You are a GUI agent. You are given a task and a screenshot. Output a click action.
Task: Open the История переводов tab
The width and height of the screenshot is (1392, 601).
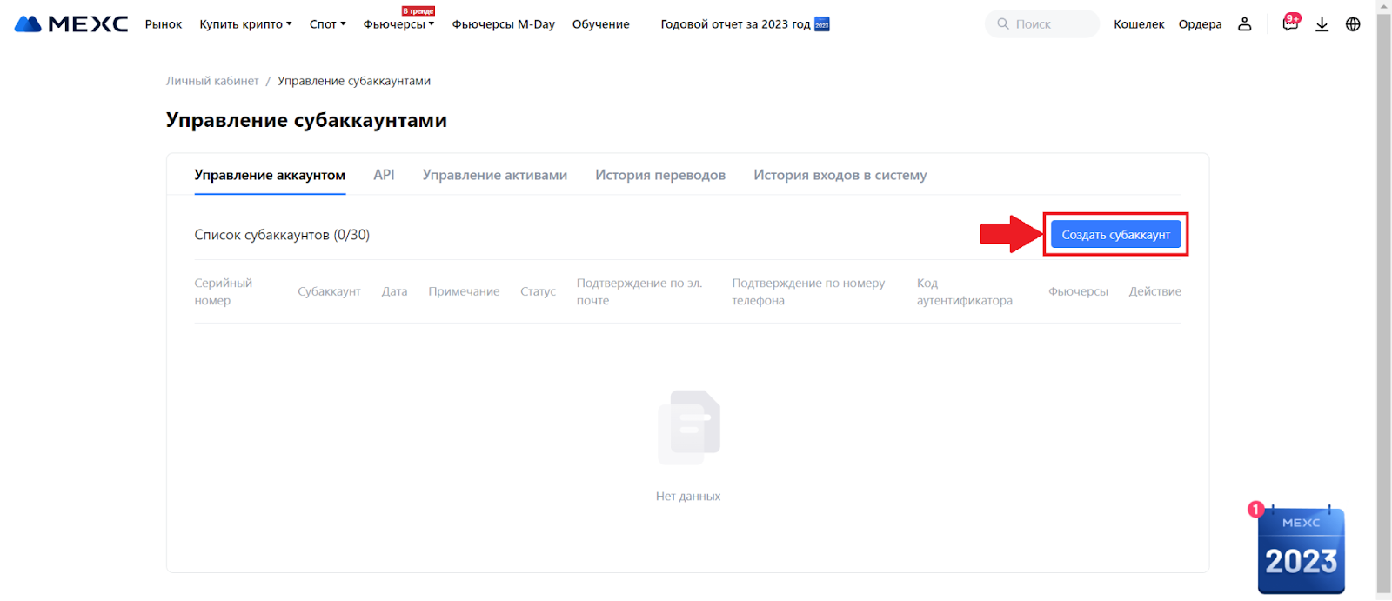point(660,175)
